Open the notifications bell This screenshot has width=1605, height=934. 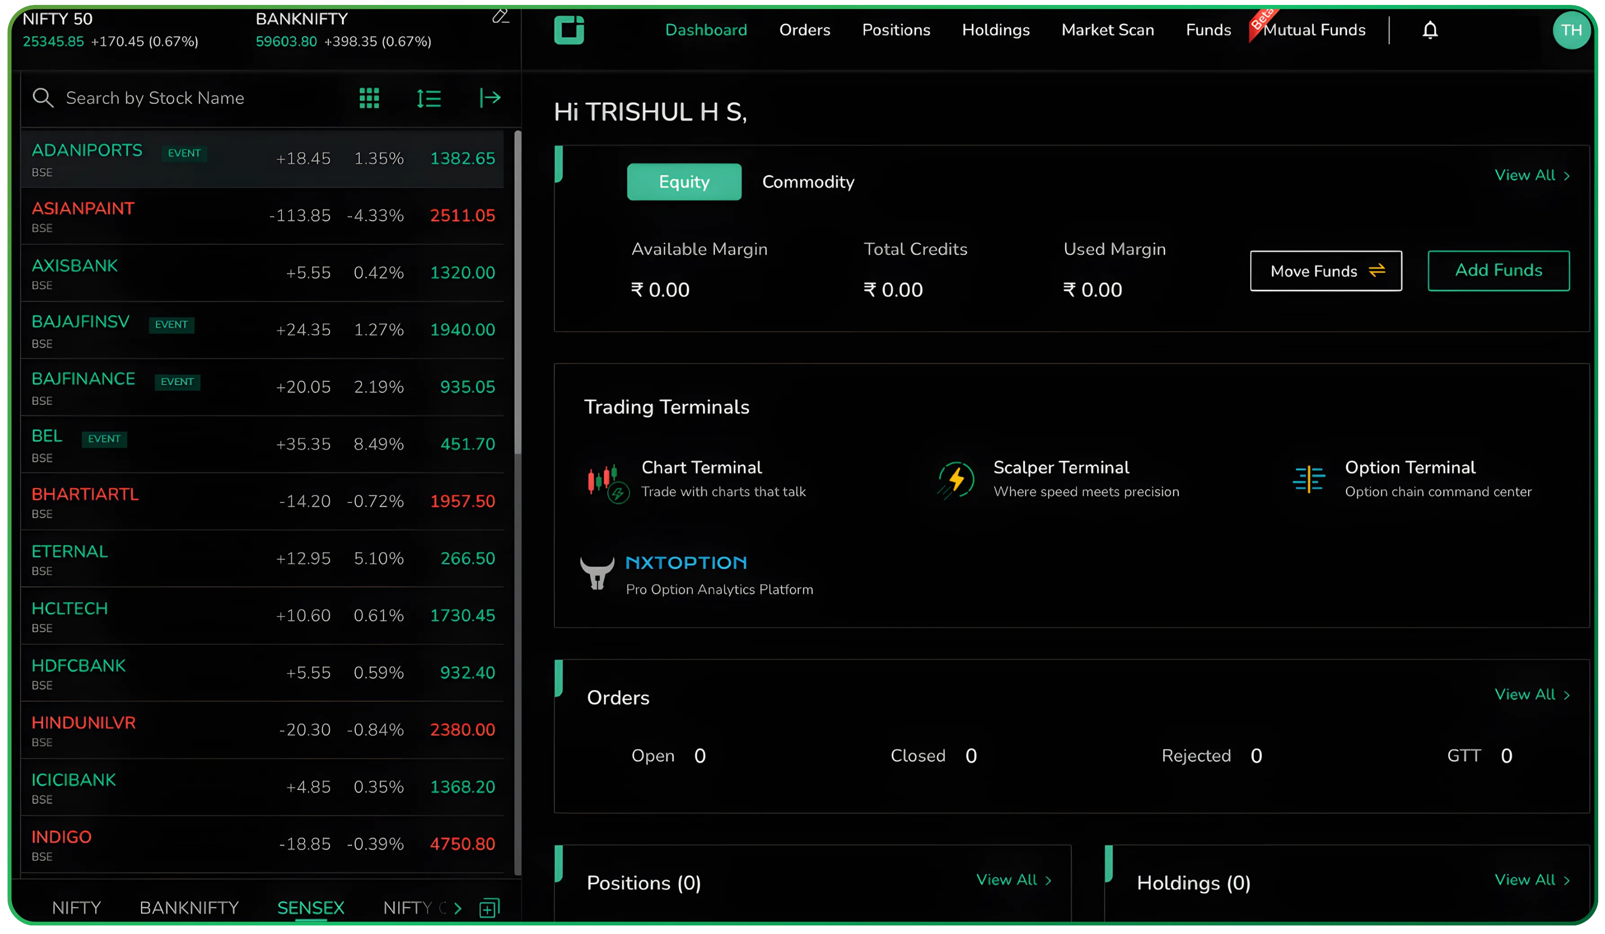[1430, 30]
